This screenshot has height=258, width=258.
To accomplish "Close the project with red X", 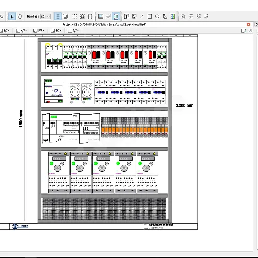I will [248, 25].
